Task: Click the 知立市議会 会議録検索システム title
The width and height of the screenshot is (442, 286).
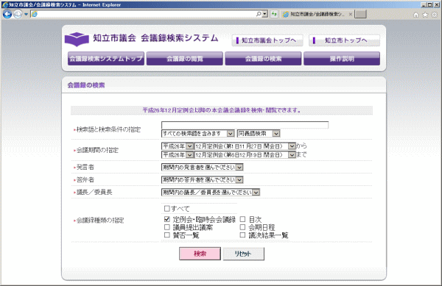Action: pos(155,38)
